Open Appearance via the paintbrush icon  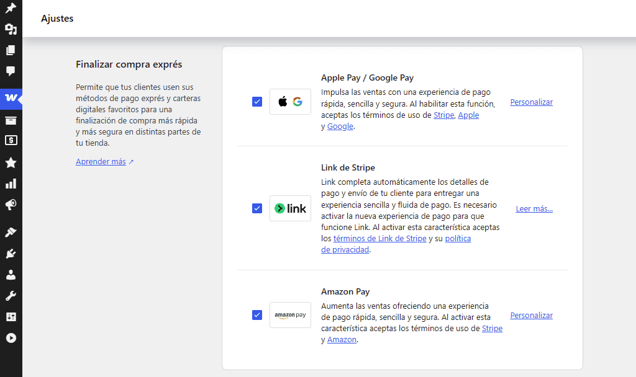(x=11, y=233)
